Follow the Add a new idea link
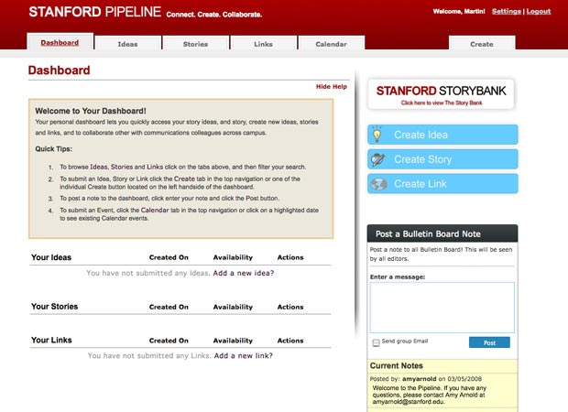The width and height of the screenshot is (568, 412). pos(244,273)
